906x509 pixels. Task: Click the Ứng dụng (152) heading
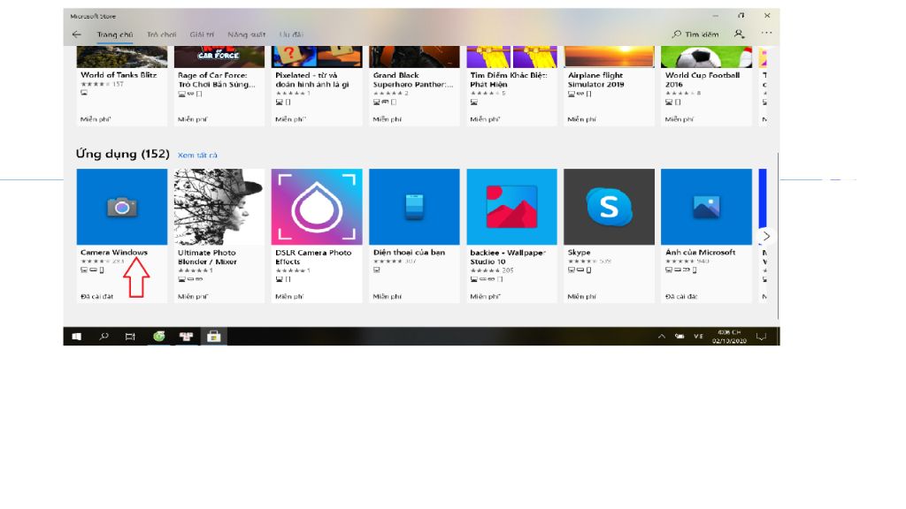(x=122, y=154)
